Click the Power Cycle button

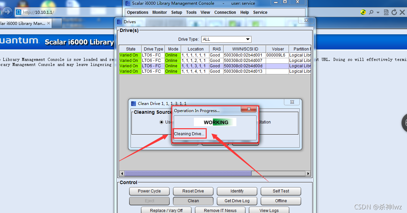(x=149, y=191)
